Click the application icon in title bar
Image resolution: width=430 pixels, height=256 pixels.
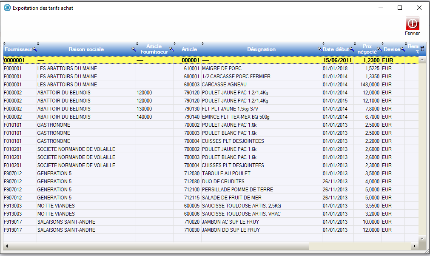7,8
